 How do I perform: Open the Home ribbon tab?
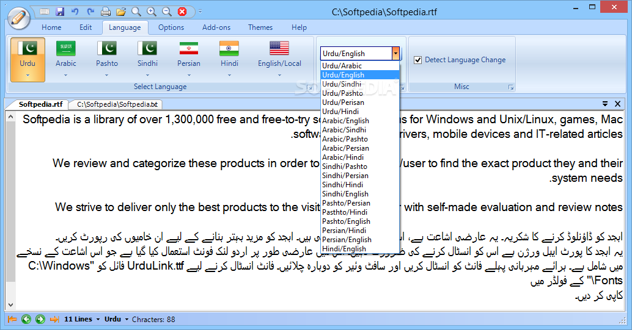tap(51, 27)
